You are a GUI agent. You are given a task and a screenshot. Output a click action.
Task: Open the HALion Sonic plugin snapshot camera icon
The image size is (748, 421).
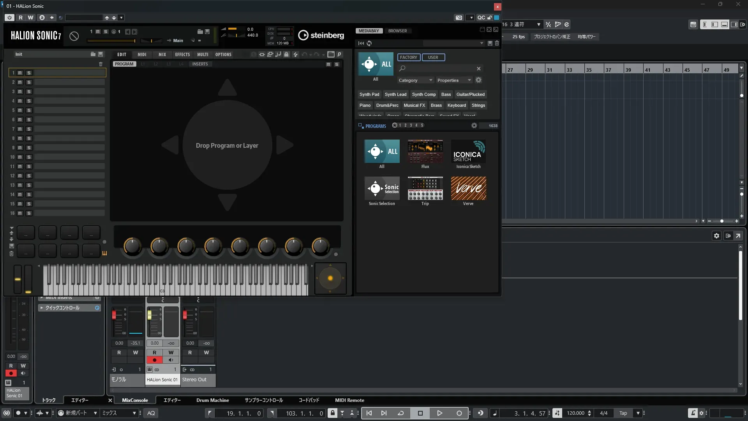[459, 18]
